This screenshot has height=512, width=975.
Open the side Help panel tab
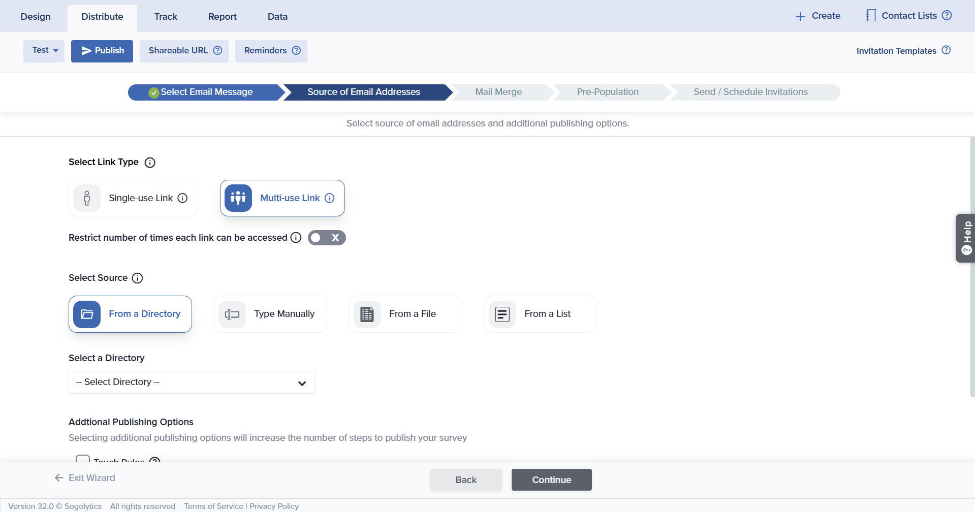[x=966, y=238]
